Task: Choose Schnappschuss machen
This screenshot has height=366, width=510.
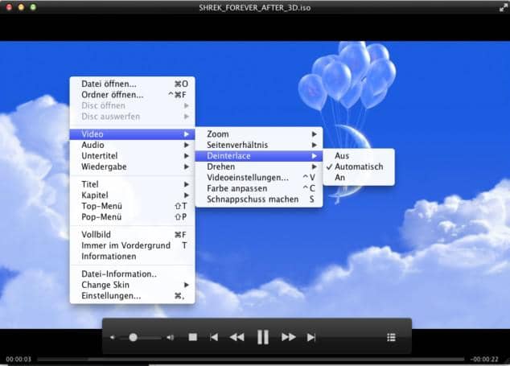Action: 259,199
